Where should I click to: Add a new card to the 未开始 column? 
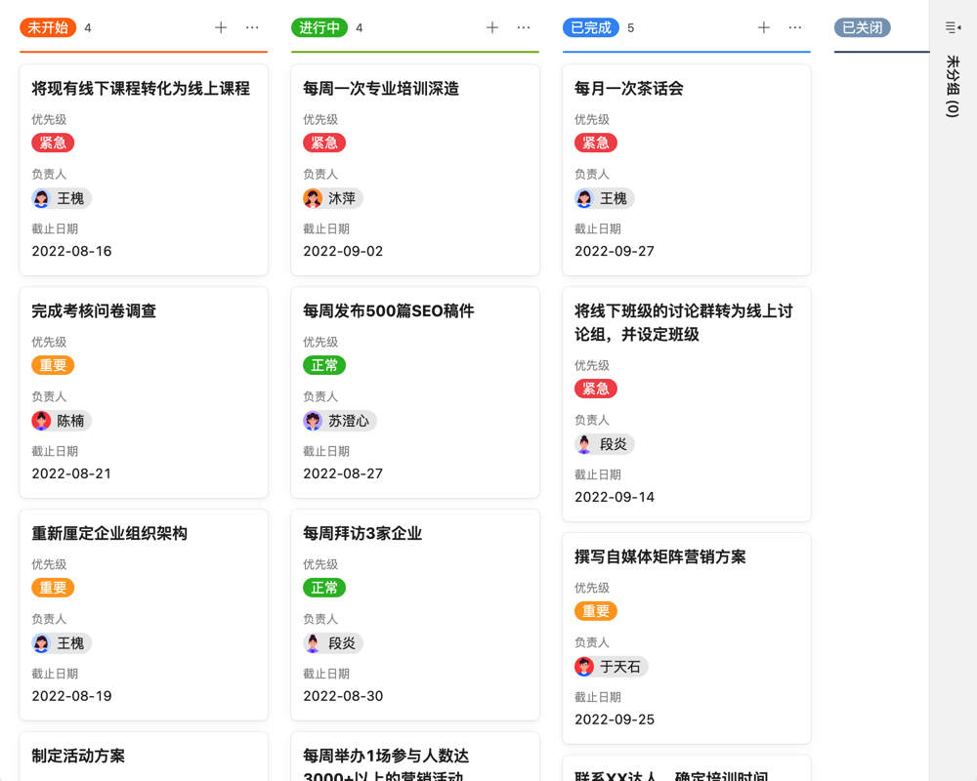click(x=221, y=27)
